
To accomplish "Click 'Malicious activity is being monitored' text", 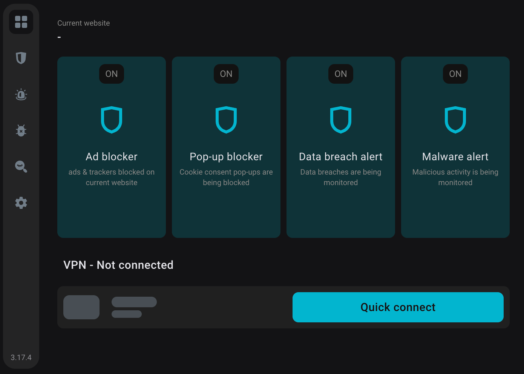I will tap(455, 177).
